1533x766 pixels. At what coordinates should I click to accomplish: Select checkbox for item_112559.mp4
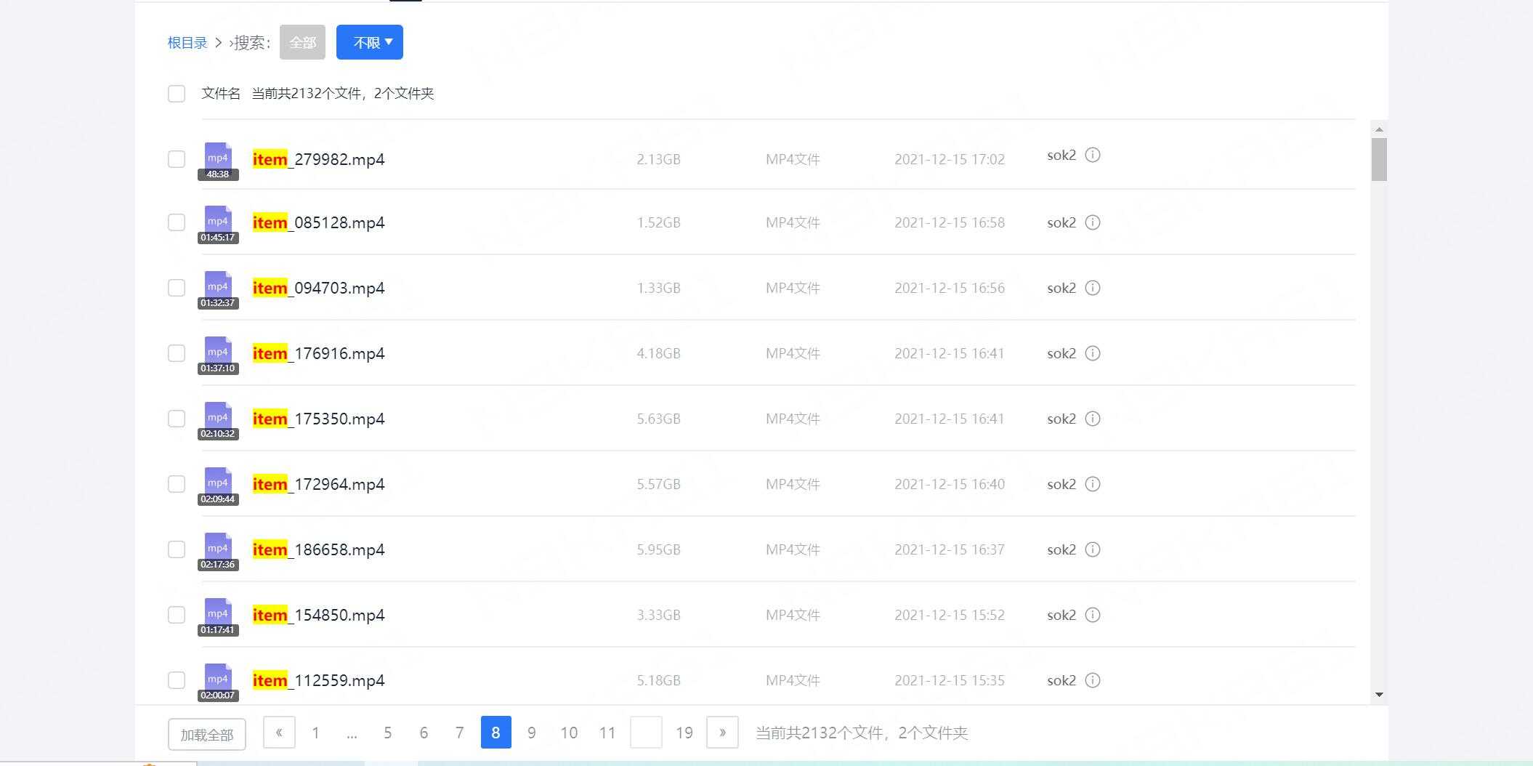pos(177,680)
